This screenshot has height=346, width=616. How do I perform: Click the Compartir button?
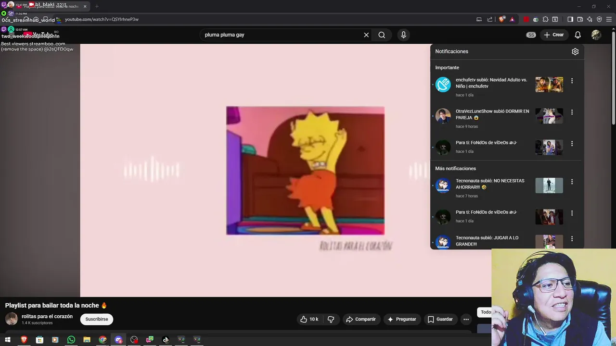[x=361, y=319]
